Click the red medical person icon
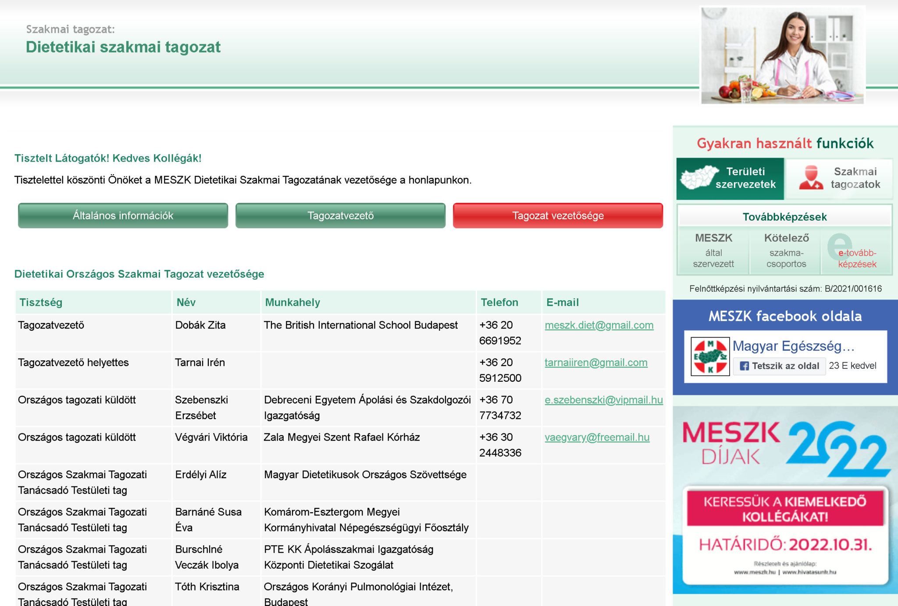Screen dimensions: 898x606 click(811, 178)
